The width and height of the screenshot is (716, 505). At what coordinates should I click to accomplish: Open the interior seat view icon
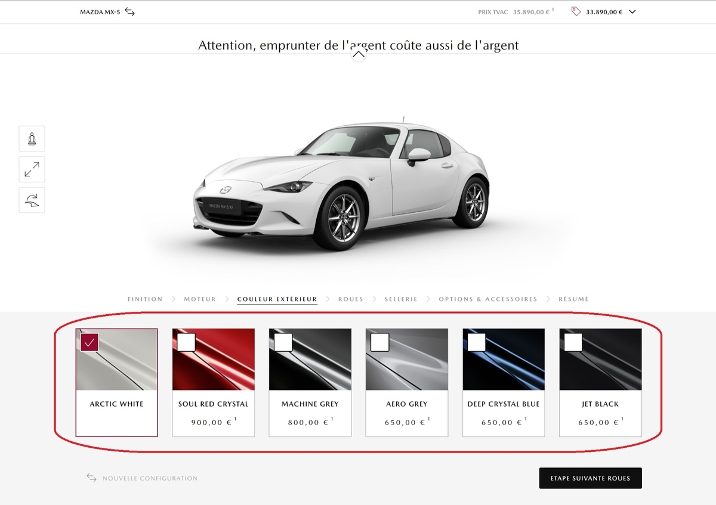[32, 139]
